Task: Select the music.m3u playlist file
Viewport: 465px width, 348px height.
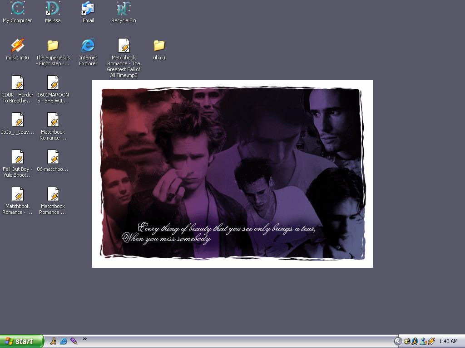Action: (17, 46)
